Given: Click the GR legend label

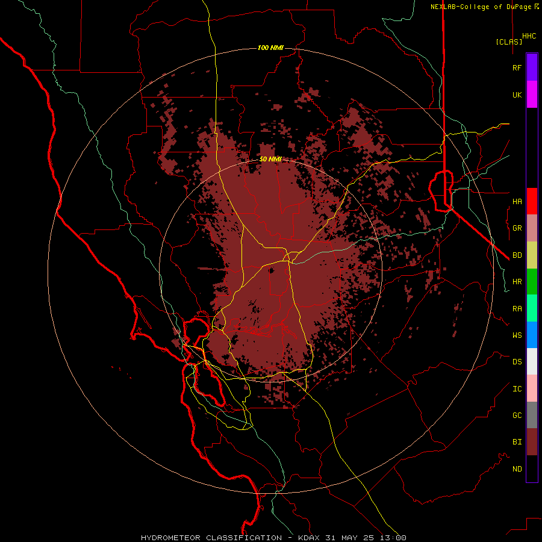Looking at the screenshot, I should (x=517, y=228).
